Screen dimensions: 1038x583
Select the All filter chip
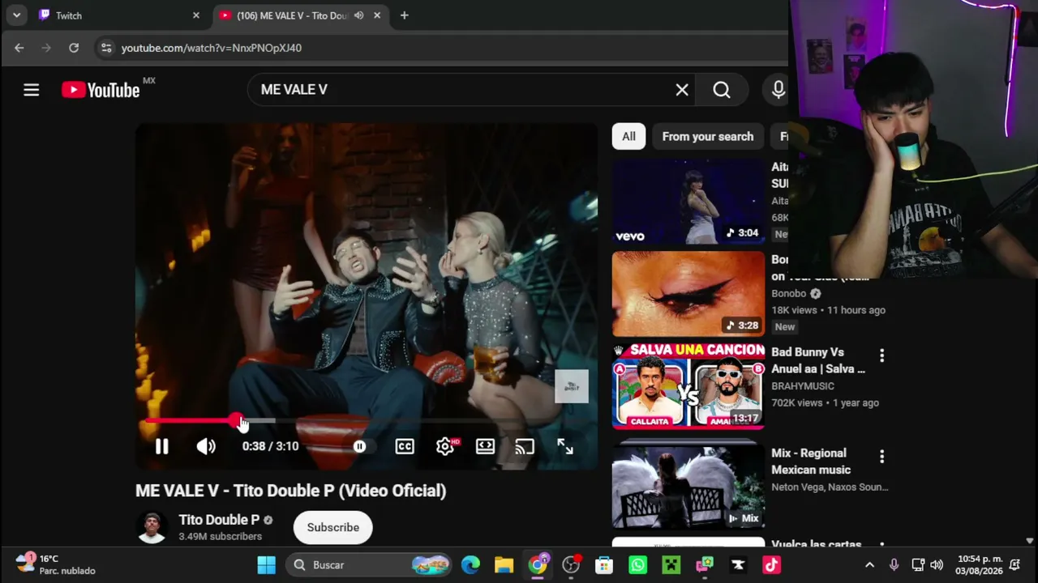(x=628, y=137)
